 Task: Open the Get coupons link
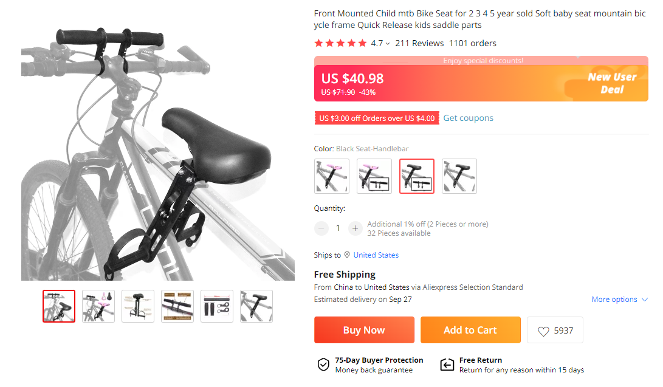pyautogui.click(x=468, y=118)
